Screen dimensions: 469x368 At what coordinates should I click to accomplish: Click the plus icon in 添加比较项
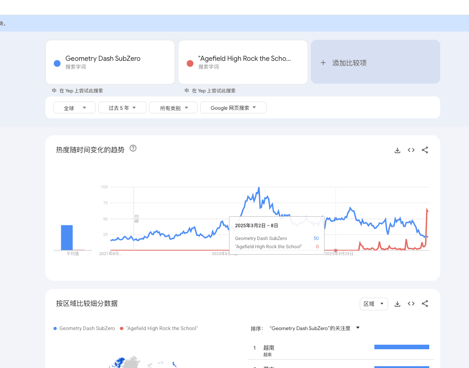[323, 63]
